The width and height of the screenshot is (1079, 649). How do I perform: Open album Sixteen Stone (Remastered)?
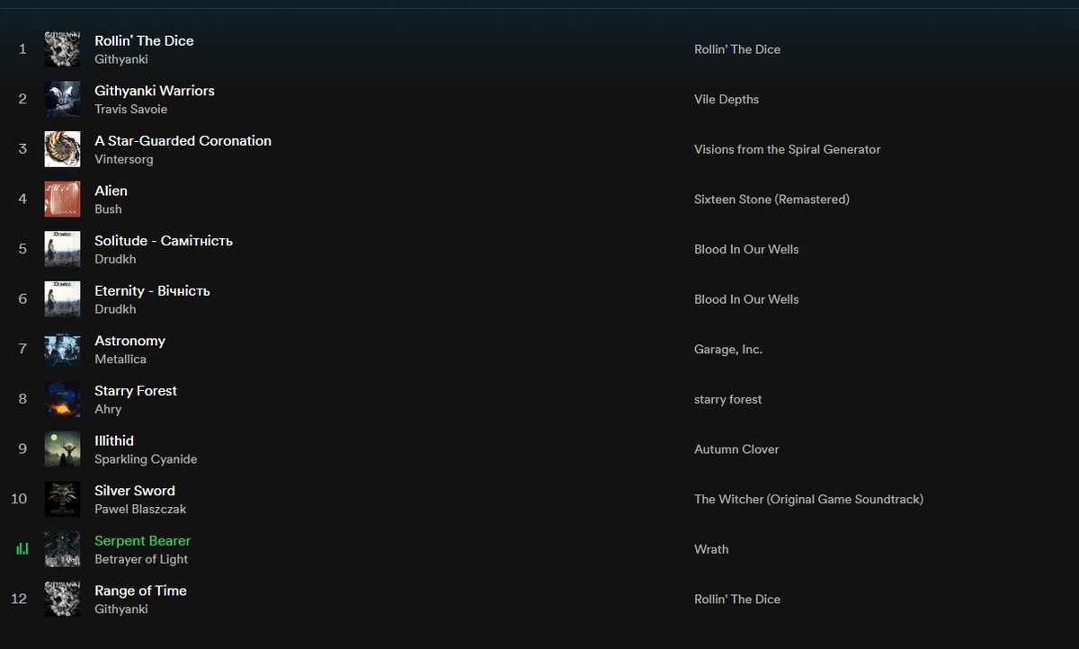771,200
